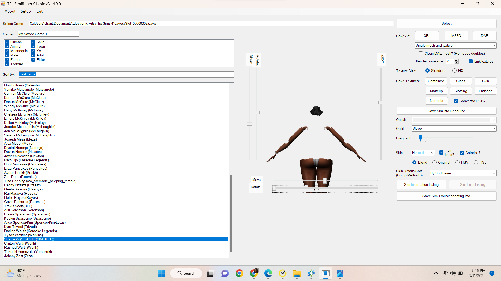Image resolution: width=501 pixels, height=281 pixels.
Task: Expand the Outfit dropdown showing Sleep
Action: pyautogui.click(x=493, y=129)
